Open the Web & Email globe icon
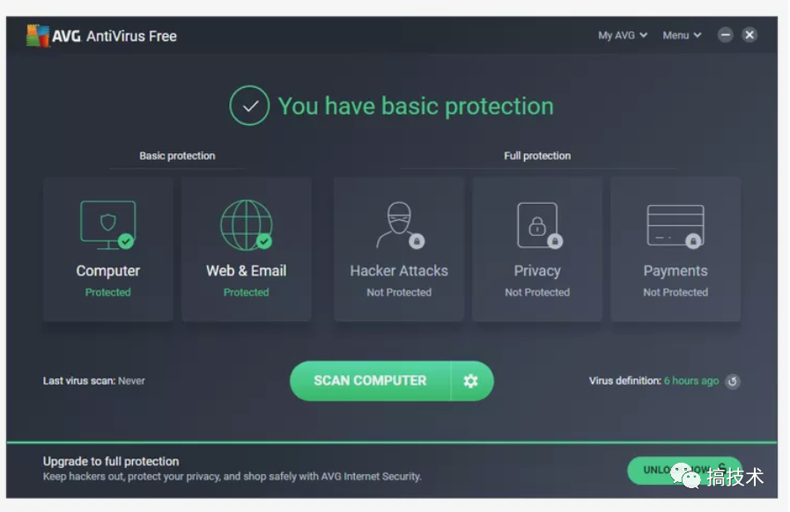 [x=247, y=225]
